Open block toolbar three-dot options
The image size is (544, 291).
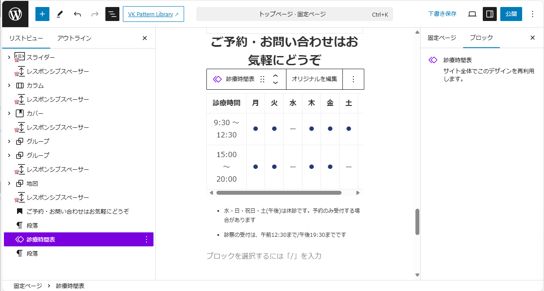pyautogui.click(x=353, y=79)
